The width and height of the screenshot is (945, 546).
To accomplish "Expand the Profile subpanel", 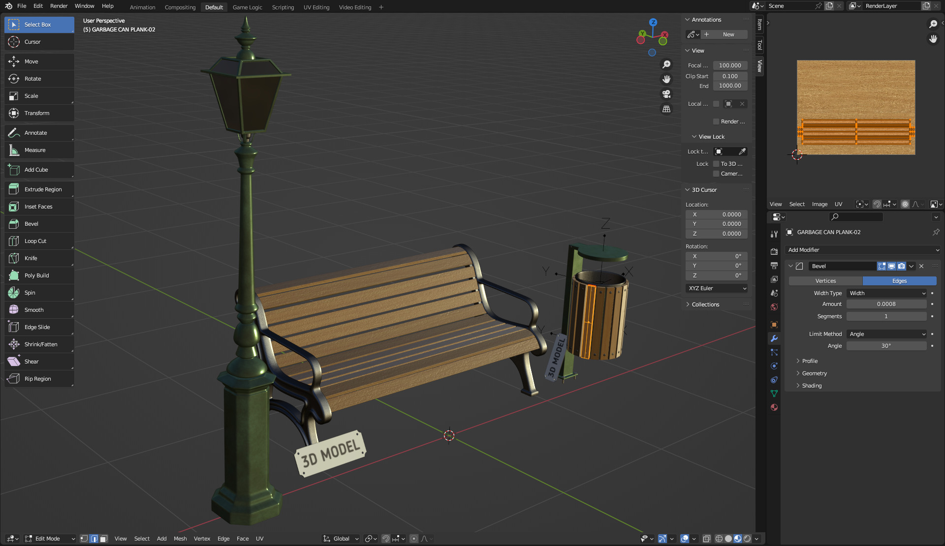I will (810, 361).
